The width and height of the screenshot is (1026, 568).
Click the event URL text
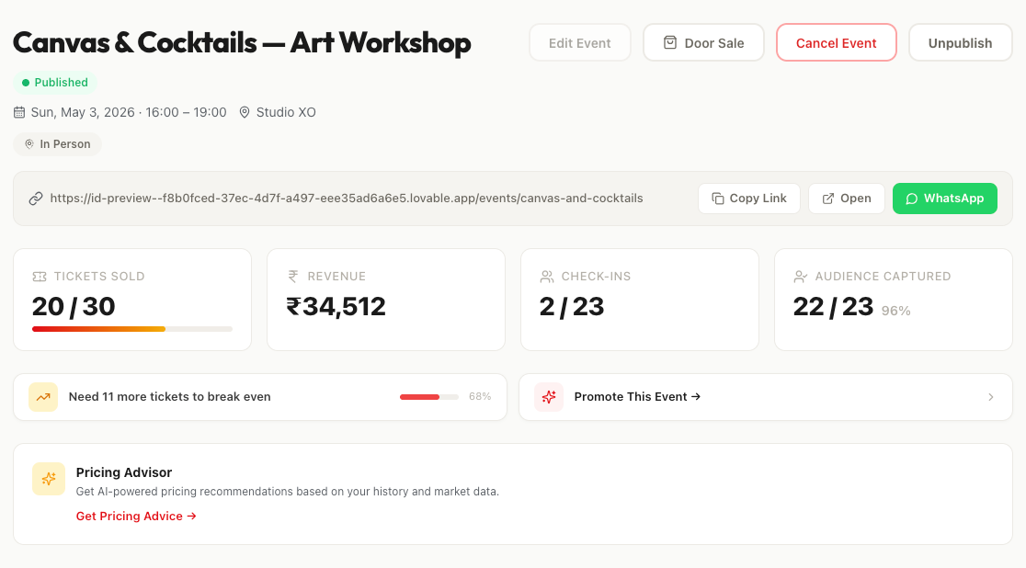click(x=347, y=198)
